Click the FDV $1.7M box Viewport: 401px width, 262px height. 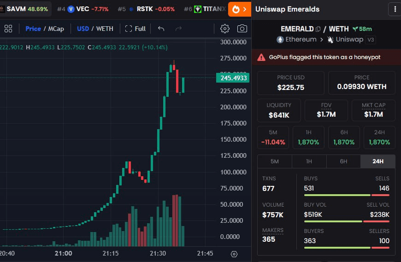click(326, 111)
